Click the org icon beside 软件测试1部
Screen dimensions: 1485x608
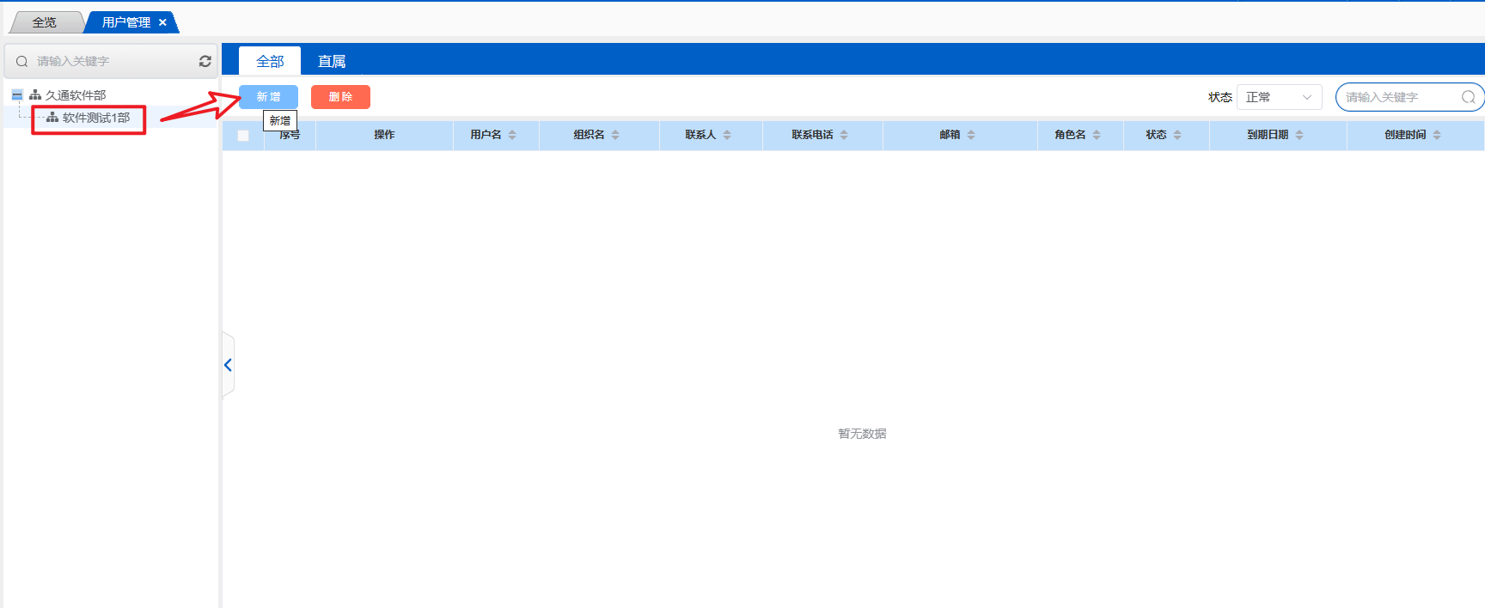52,118
